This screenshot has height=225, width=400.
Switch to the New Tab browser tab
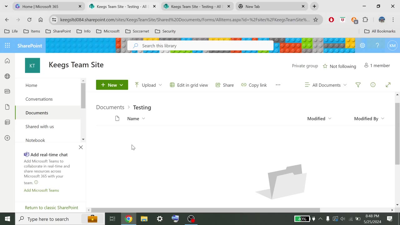[x=271, y=6]
